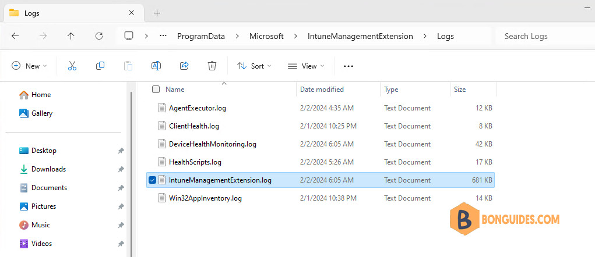This screenshot has height=257, width=595.
Task: Select the HealthScripts.log file name
Action: [195, 162]
